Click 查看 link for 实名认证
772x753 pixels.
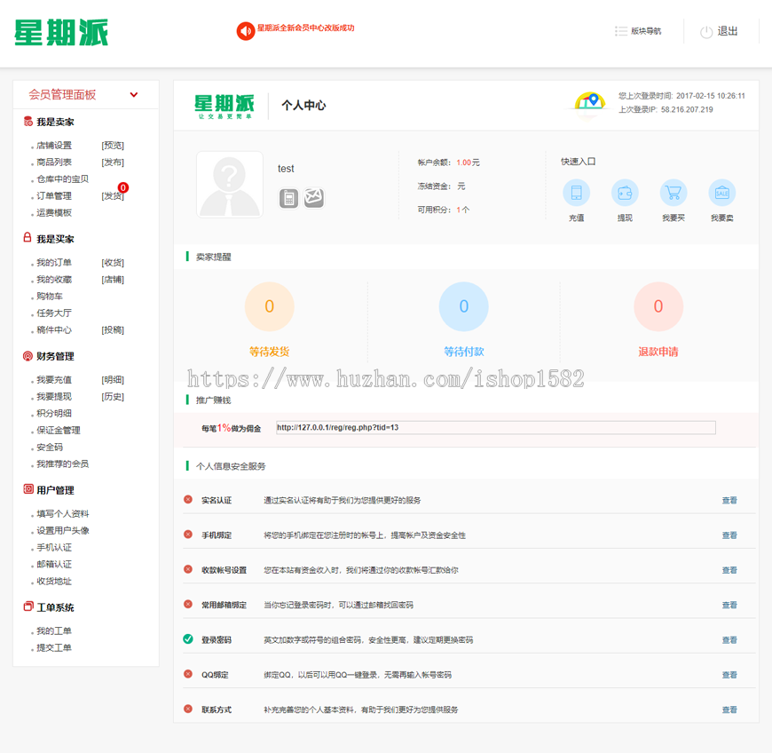click(x=729, y=501)
